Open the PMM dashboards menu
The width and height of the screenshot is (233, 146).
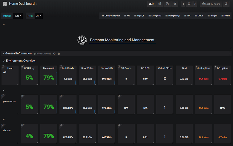(226, 16)
